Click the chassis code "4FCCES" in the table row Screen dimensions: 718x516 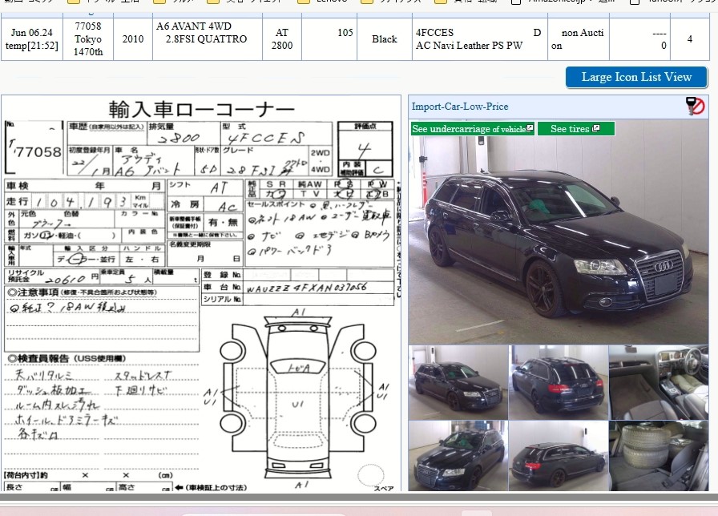(434, 33)
